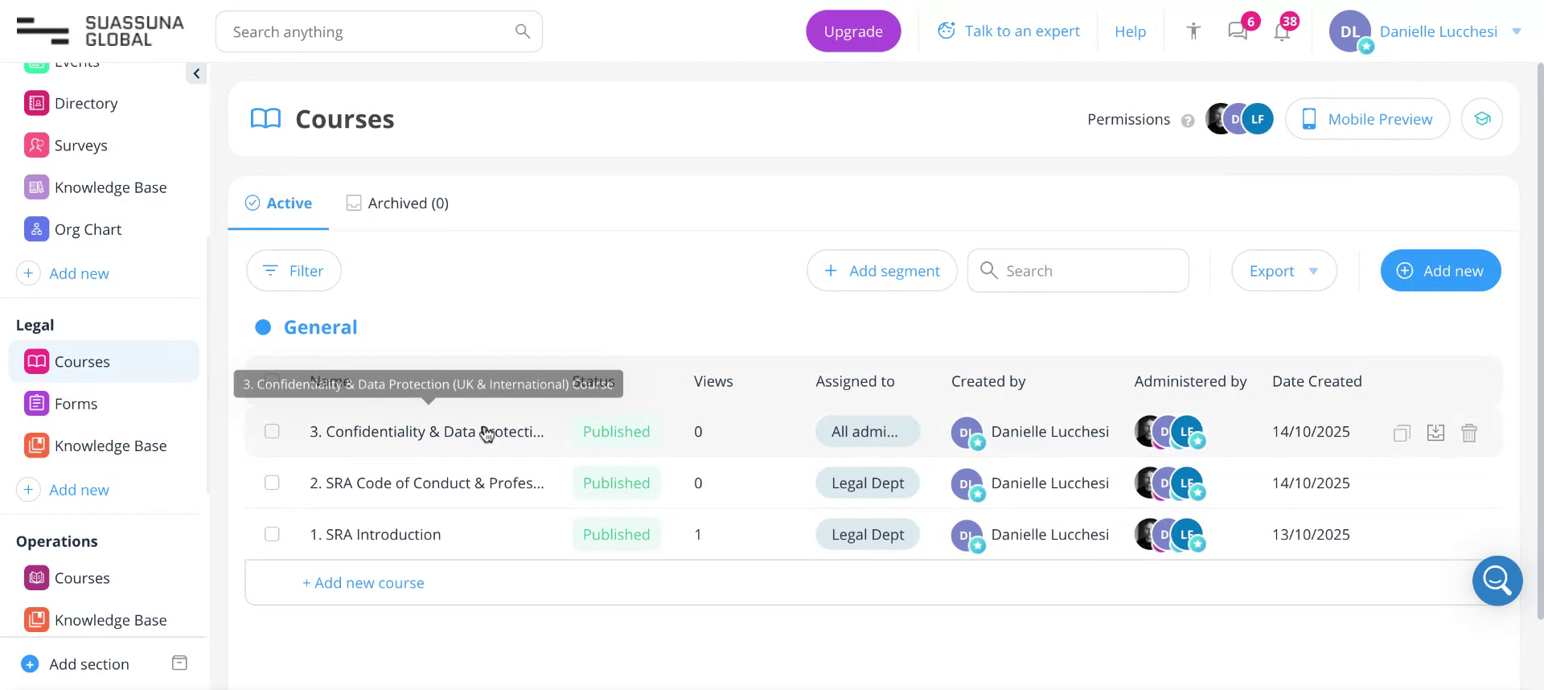Switch to the Archived (0) tab

(397, 203)
